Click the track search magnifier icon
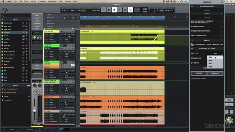 [x=3, y=16]
